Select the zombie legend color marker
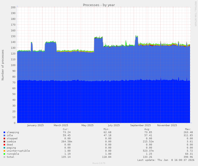Viewport: 198px width, 166px height. [4, 142]
